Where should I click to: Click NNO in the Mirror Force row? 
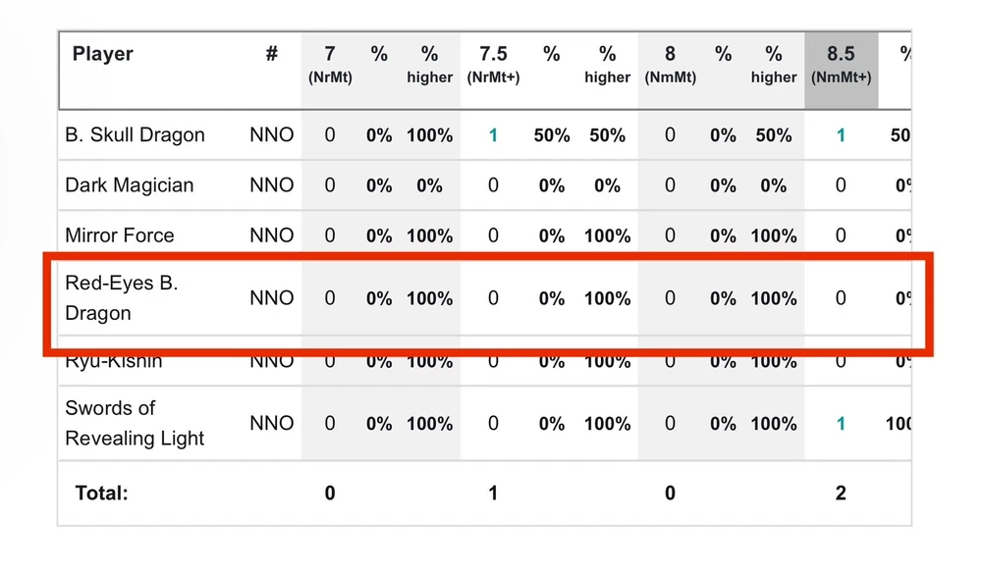click(x=271, y=235)
